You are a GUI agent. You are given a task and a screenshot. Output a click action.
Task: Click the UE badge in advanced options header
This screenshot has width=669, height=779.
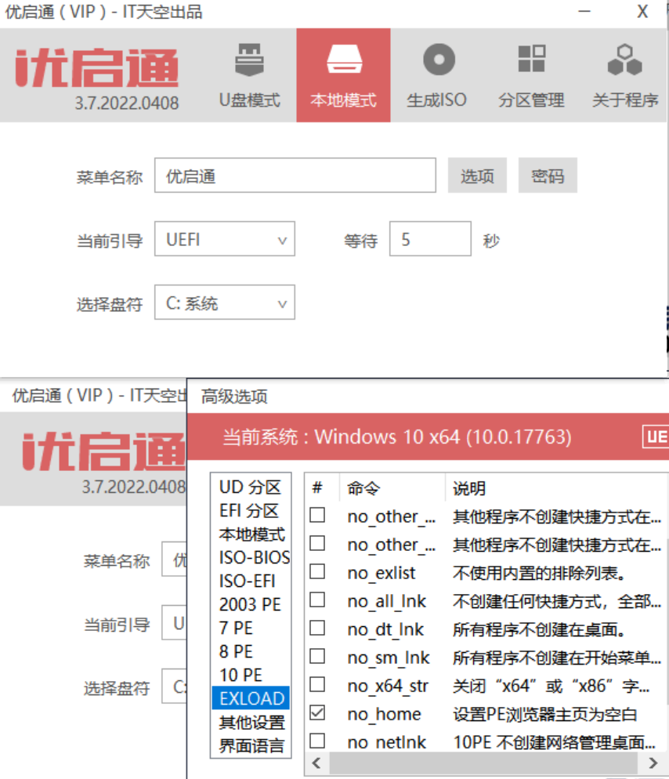click(655, 437)
